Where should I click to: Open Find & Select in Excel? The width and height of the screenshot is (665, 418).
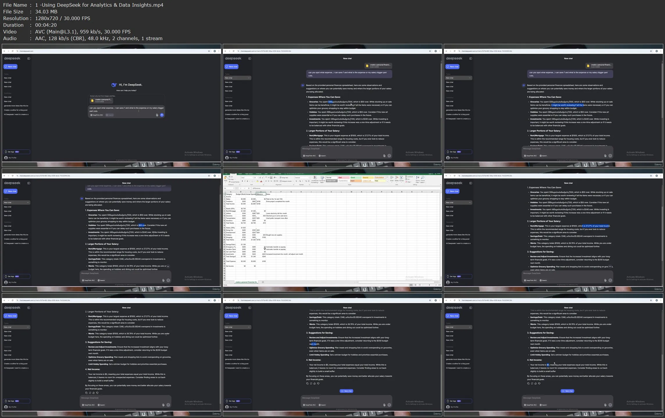422,179
